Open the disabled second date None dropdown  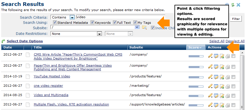point(130,34)
